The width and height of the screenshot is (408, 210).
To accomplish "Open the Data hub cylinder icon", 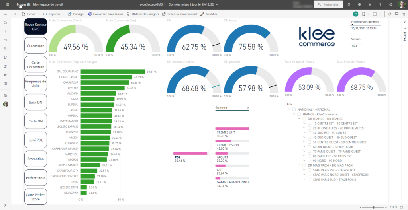I will click(5, 49).
